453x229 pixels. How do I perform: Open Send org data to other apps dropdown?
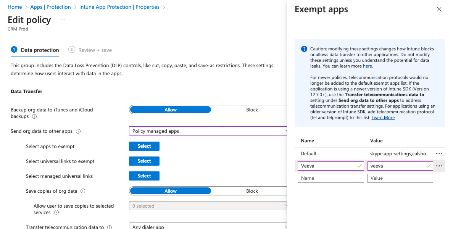pos(208,131)
